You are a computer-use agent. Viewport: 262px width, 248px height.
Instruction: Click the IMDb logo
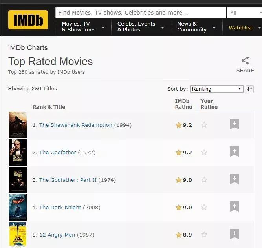28,20
